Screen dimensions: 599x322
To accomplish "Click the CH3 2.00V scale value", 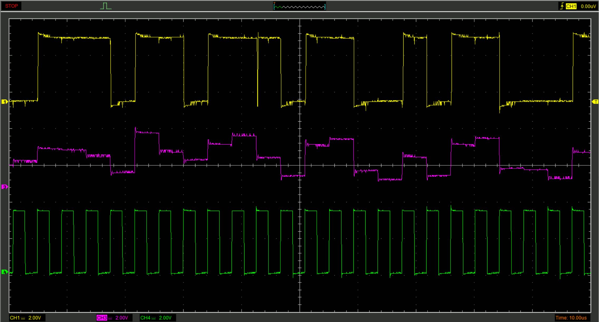I will [x=122, y=318].
